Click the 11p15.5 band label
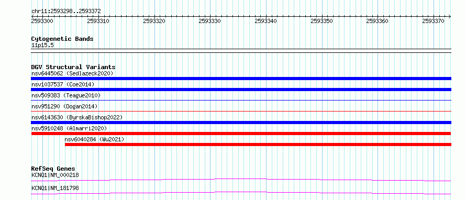 pos(42,46)
